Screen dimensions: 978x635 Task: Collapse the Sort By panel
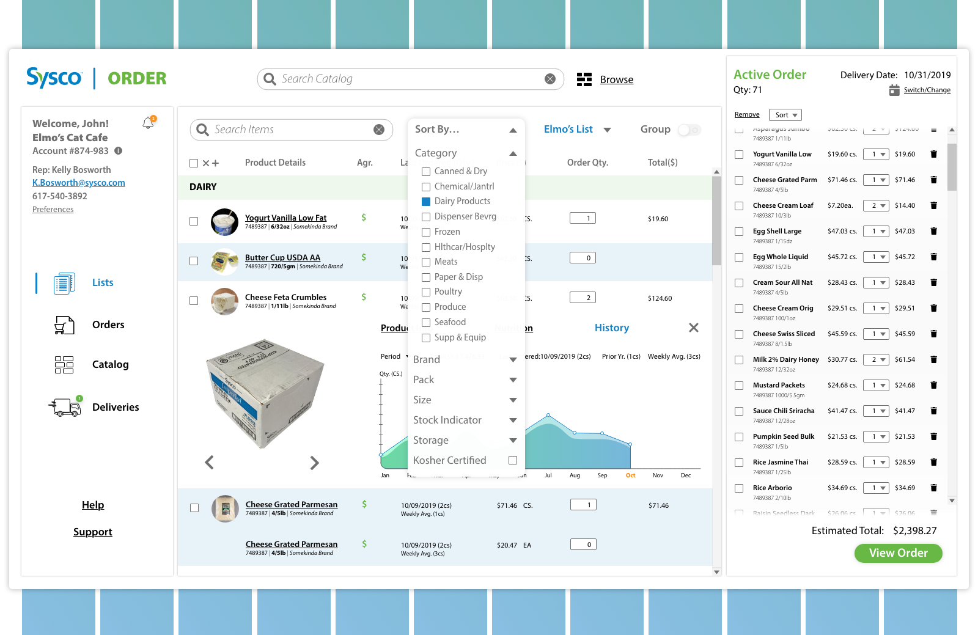coord(513,130)
